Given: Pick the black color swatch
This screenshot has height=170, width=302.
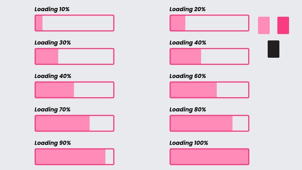Looking at the screenshot, I should pos(273,49).
